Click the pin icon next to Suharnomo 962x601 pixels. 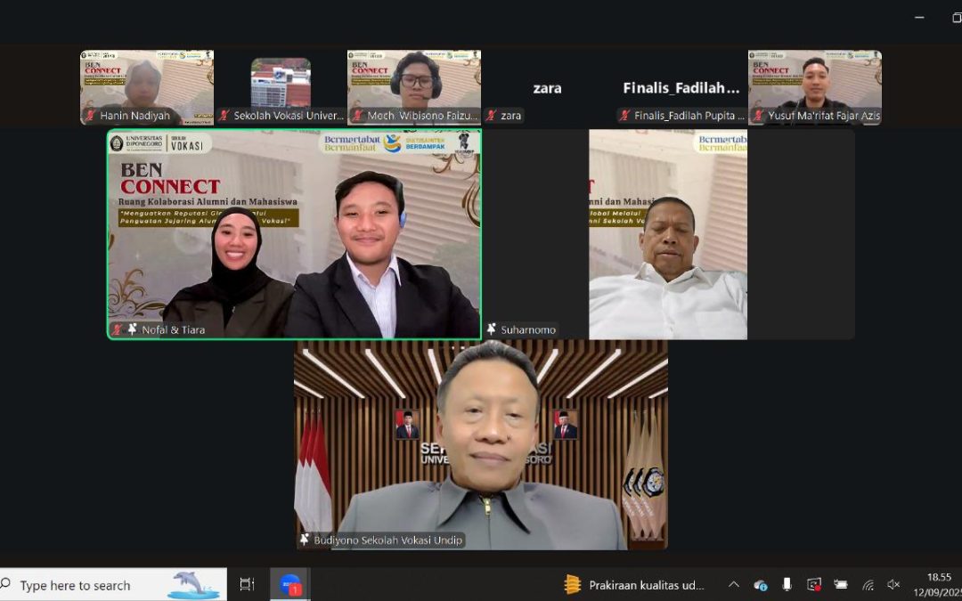pos(492,329)
